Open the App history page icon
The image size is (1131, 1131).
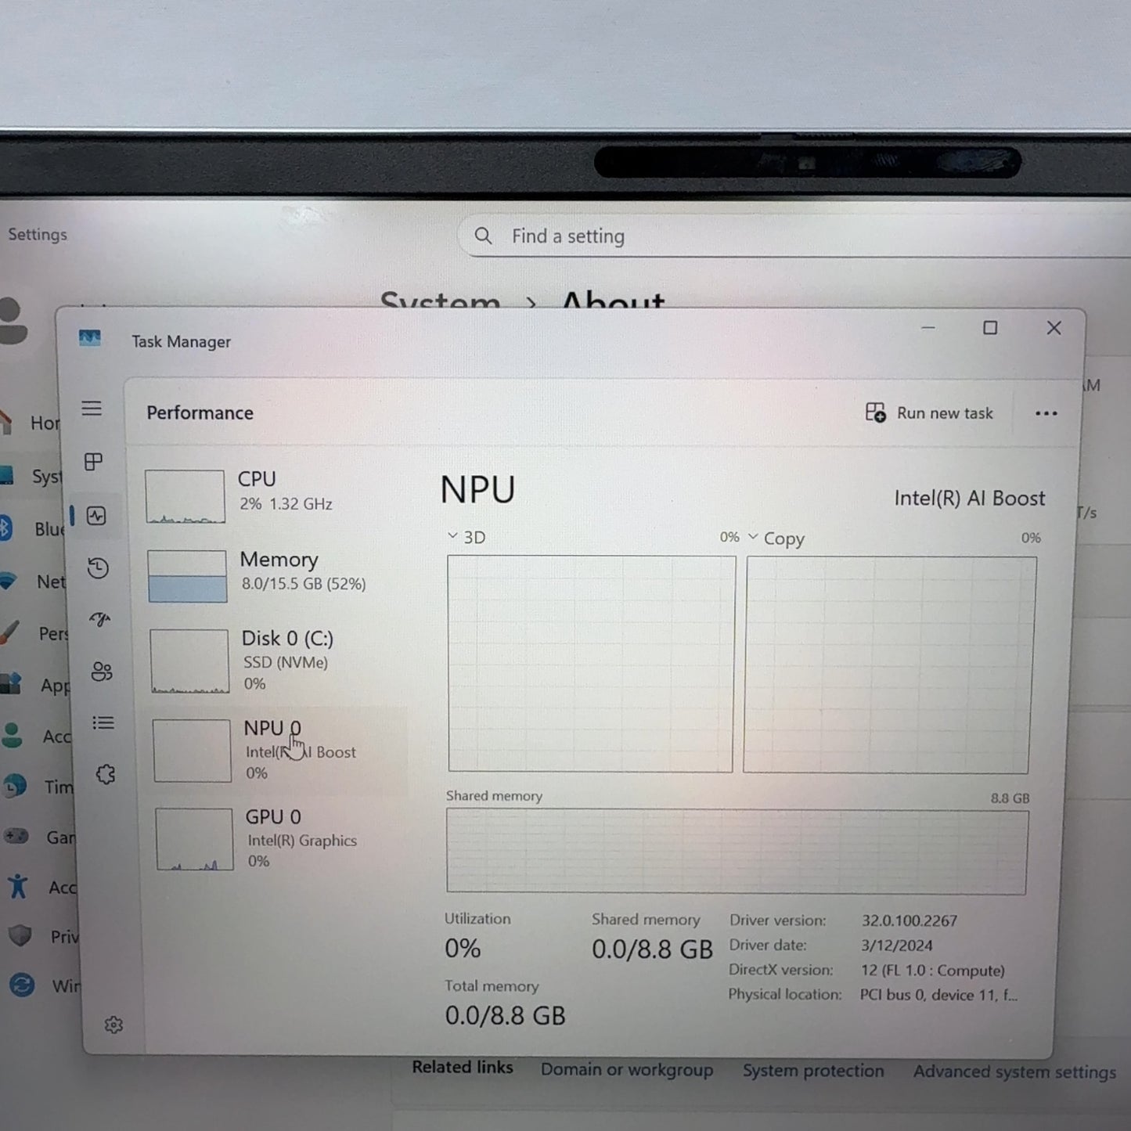(x=98, y=568)
